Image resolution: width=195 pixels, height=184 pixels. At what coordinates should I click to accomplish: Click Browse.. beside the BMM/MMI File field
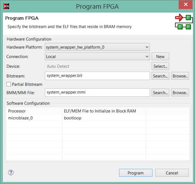click(x=180, y=92)
